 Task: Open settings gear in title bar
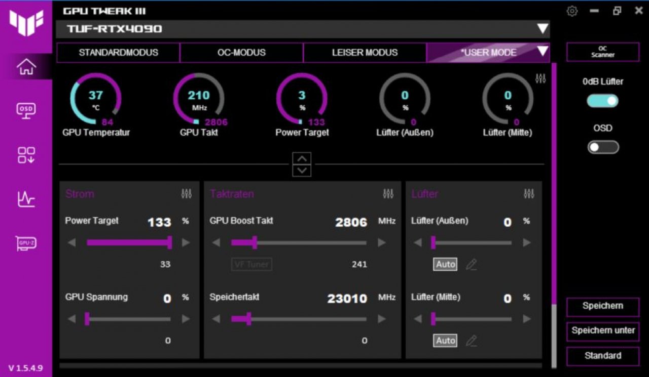(x=572, y=11)
